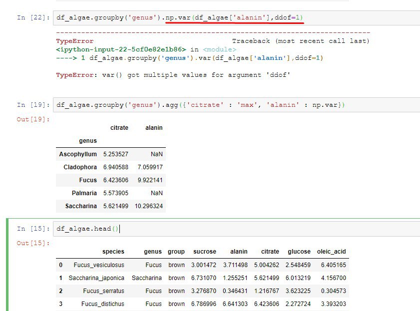Screen dimensions: 420x311
Task: Select the In [22] prompt label
Action: point(33,17)
